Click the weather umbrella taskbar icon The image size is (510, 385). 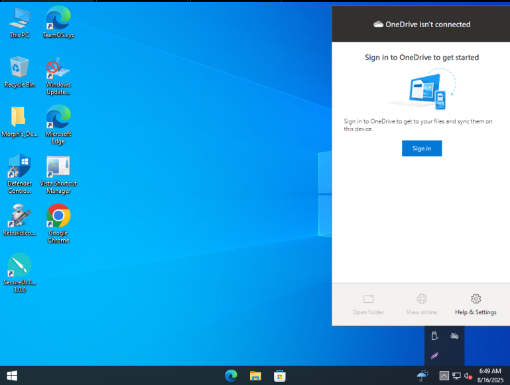tap(422, 376)
